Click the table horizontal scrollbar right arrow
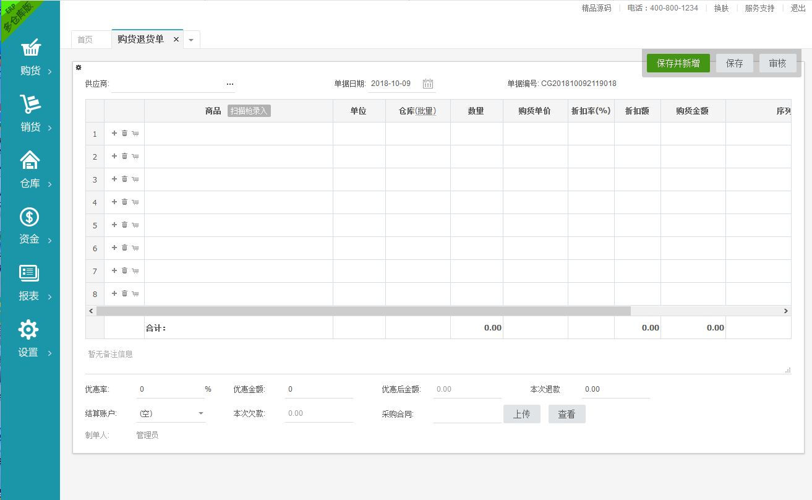Screen dimensions: 812x500 (786, 311)
